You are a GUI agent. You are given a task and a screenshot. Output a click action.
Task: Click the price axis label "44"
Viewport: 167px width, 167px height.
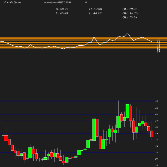pos(157,140)
